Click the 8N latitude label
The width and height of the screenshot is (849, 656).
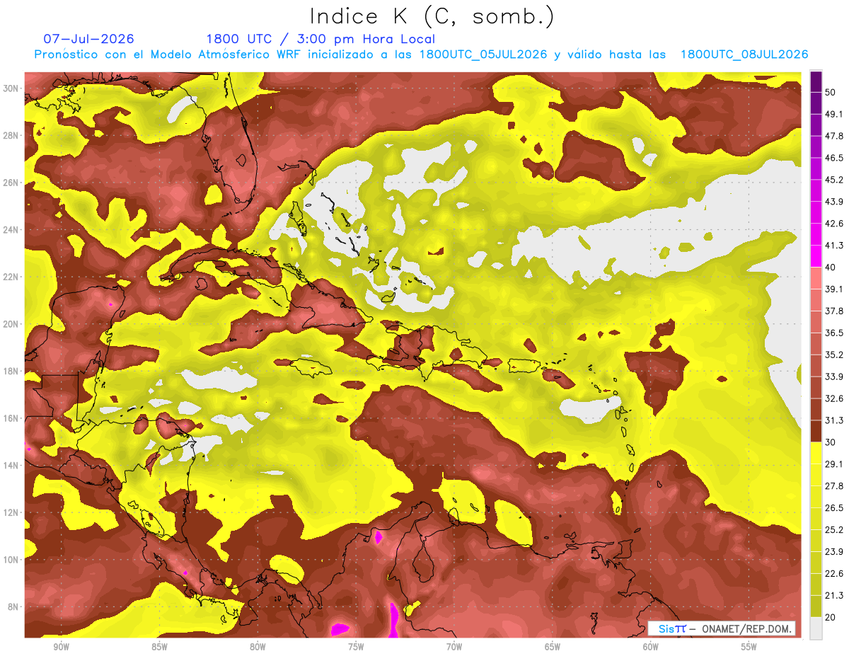[x=13, y=607]
